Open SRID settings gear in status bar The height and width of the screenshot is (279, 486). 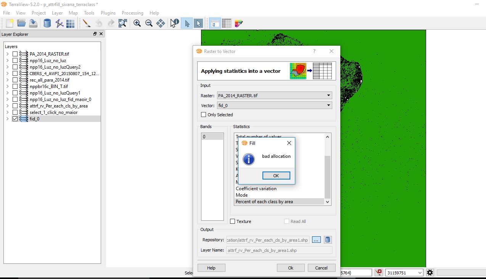[x=430, y=273]
